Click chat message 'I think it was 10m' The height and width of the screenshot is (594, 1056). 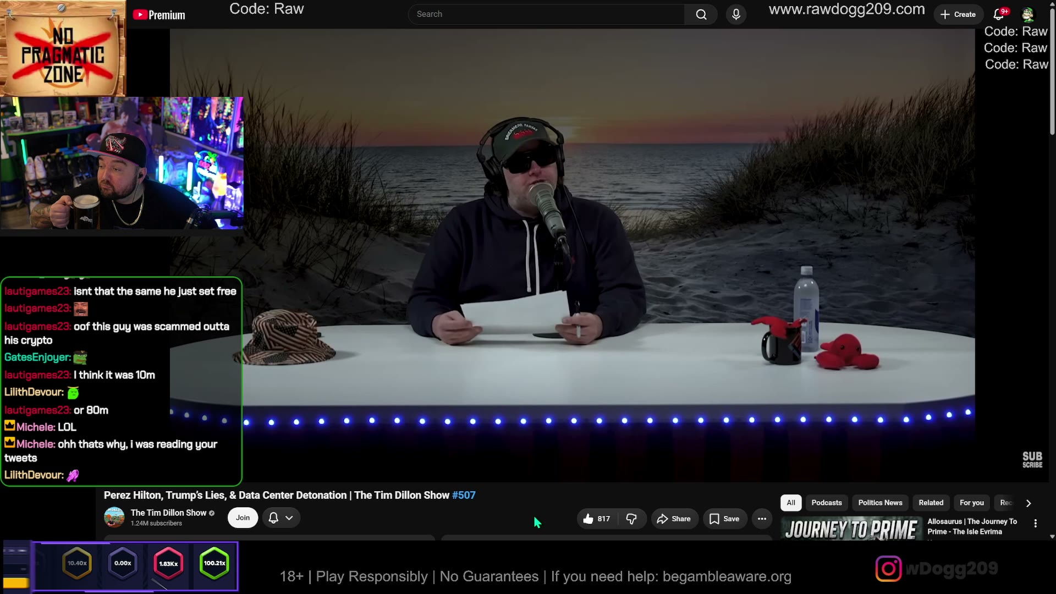coord(114,375)
